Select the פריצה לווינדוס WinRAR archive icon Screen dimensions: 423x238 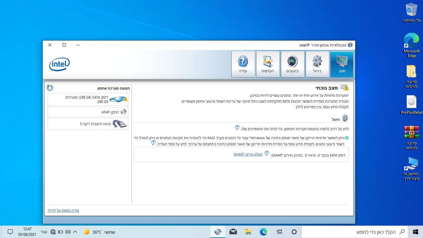[412, 138]
